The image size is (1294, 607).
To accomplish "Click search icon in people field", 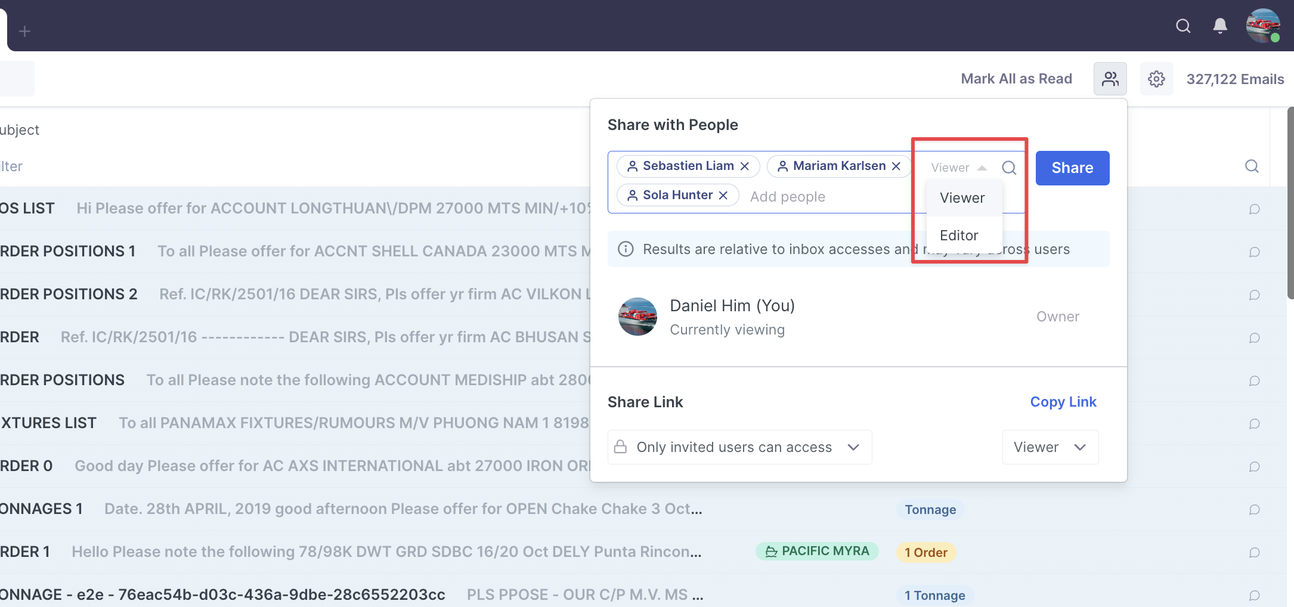I will [x=1009, y=168].
